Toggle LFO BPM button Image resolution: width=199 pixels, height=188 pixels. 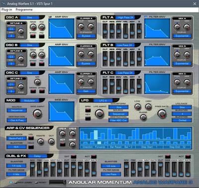(x=88, y=110)
